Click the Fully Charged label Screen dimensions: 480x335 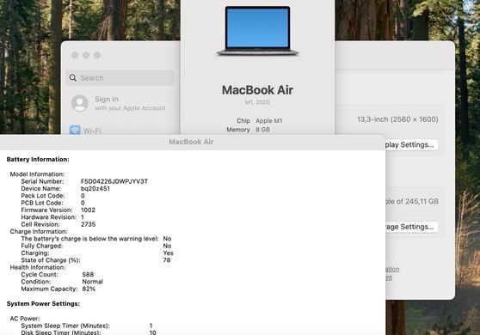[42, 246]
